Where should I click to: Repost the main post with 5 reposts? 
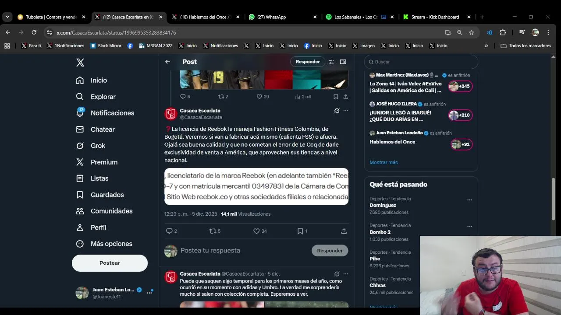pyautogui.click(x=213, y=231)
